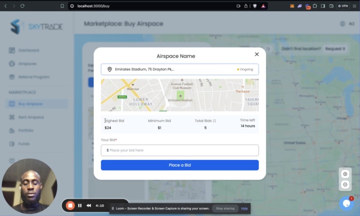Click the webcam video bubble

click(x=29, y=186)
